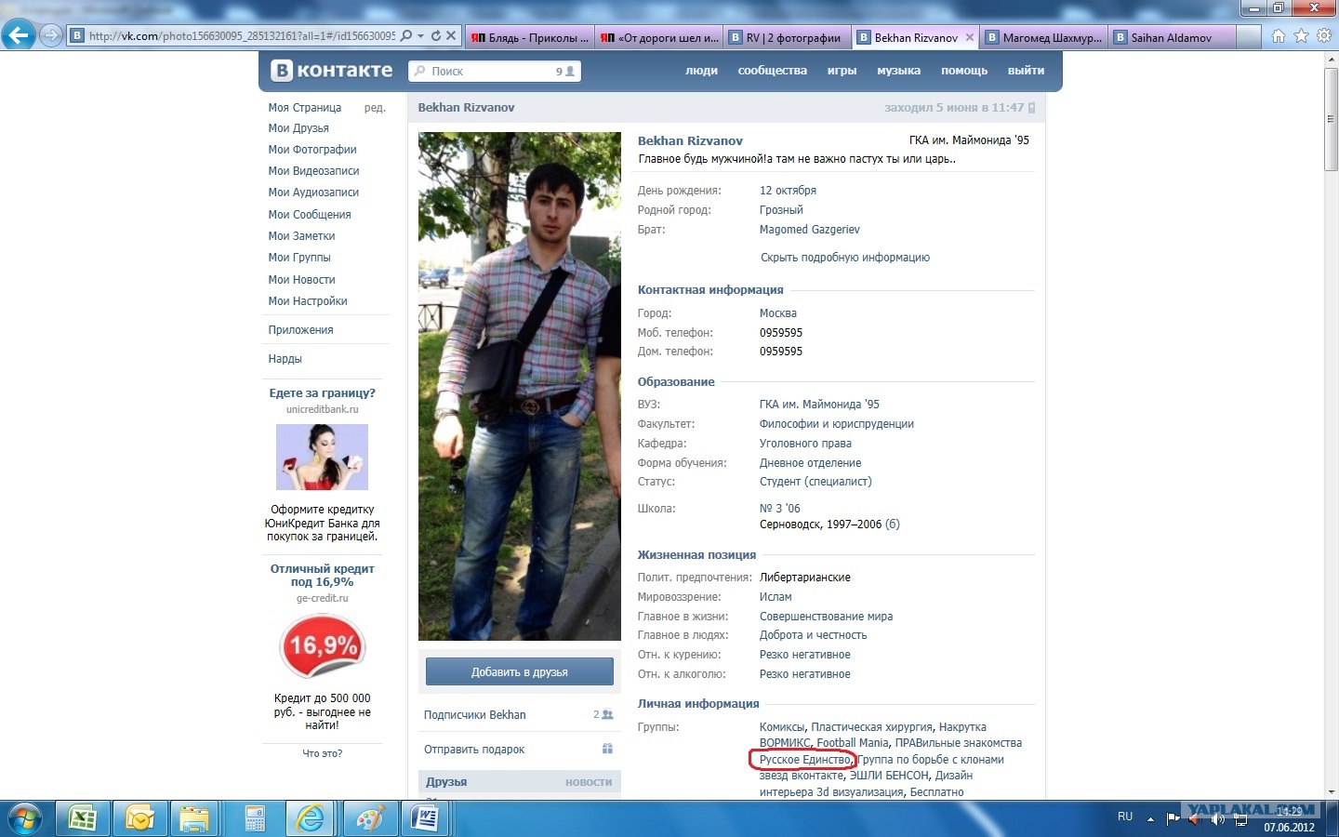The height and width of the screenshot is (837, 1339).
Task: Collapse details via 'Скрыть подробную информацию'
Action: [845, 258]
